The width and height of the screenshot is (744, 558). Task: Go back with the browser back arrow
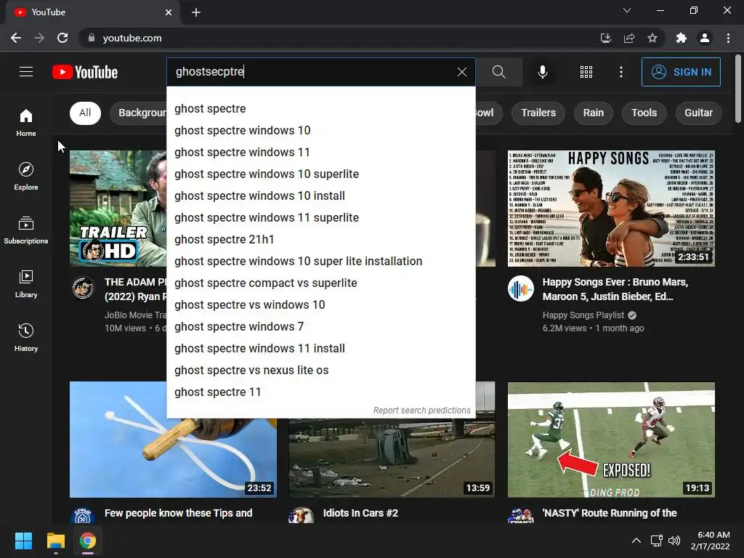click(x=16, y=38)
